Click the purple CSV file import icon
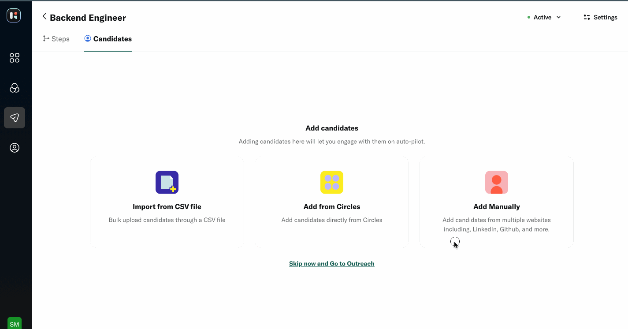628x329 pixels. click(167, 182)
